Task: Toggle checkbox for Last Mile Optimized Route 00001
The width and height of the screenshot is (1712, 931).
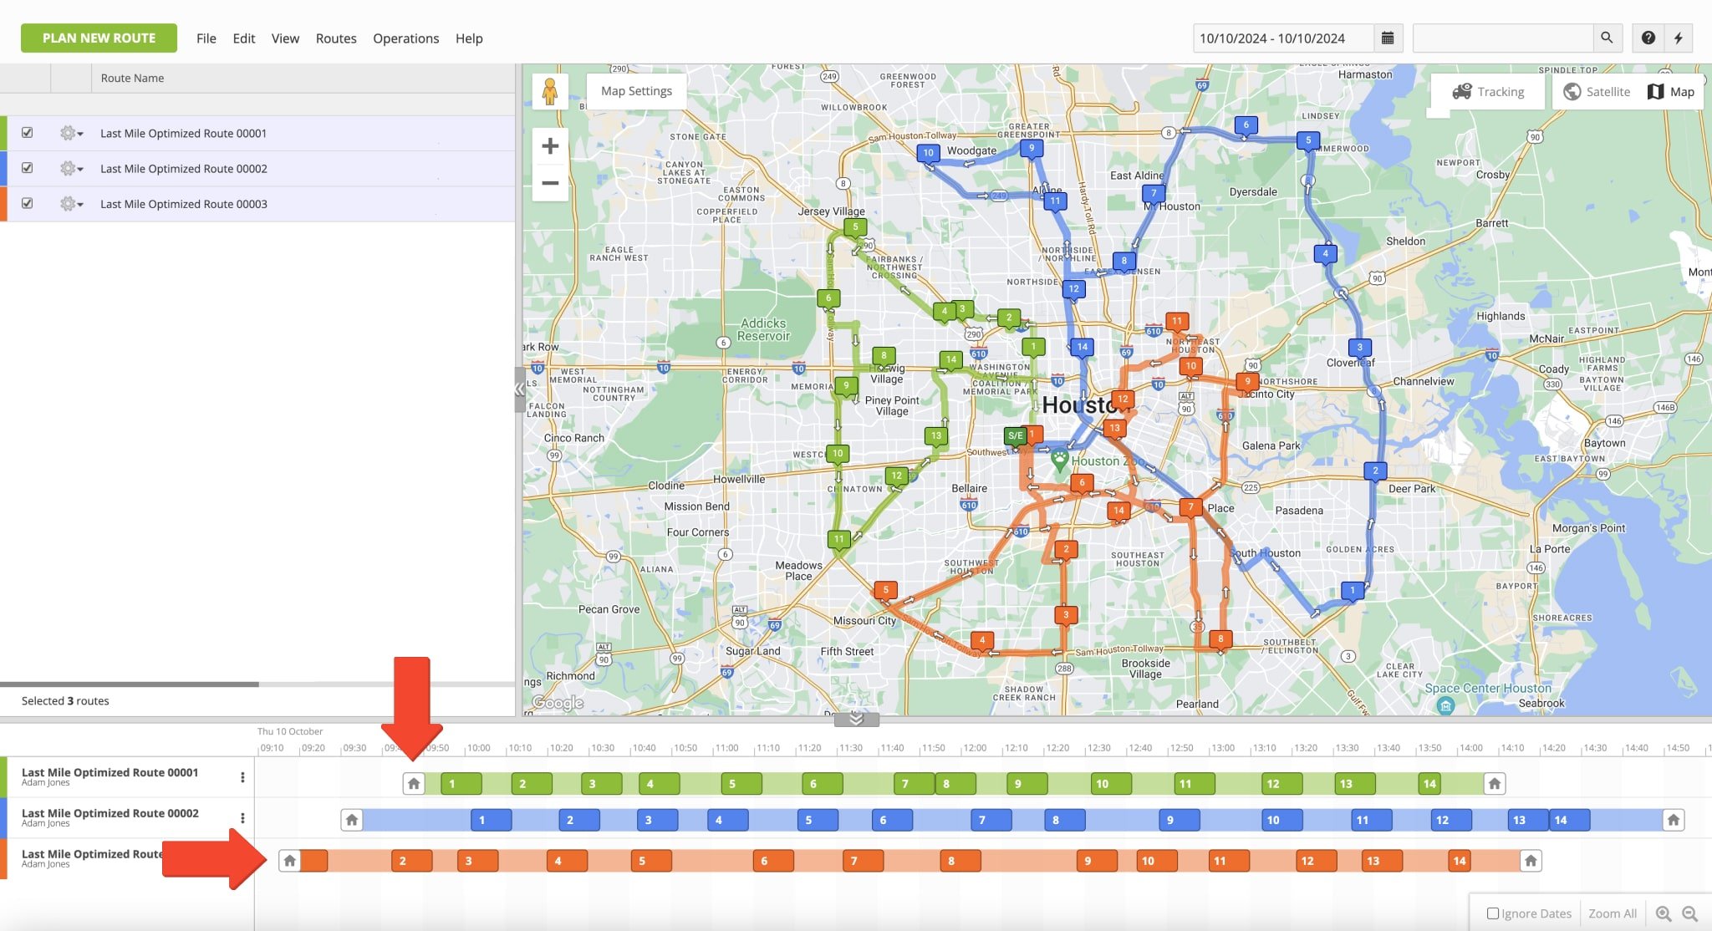Action: pos(28,133)
